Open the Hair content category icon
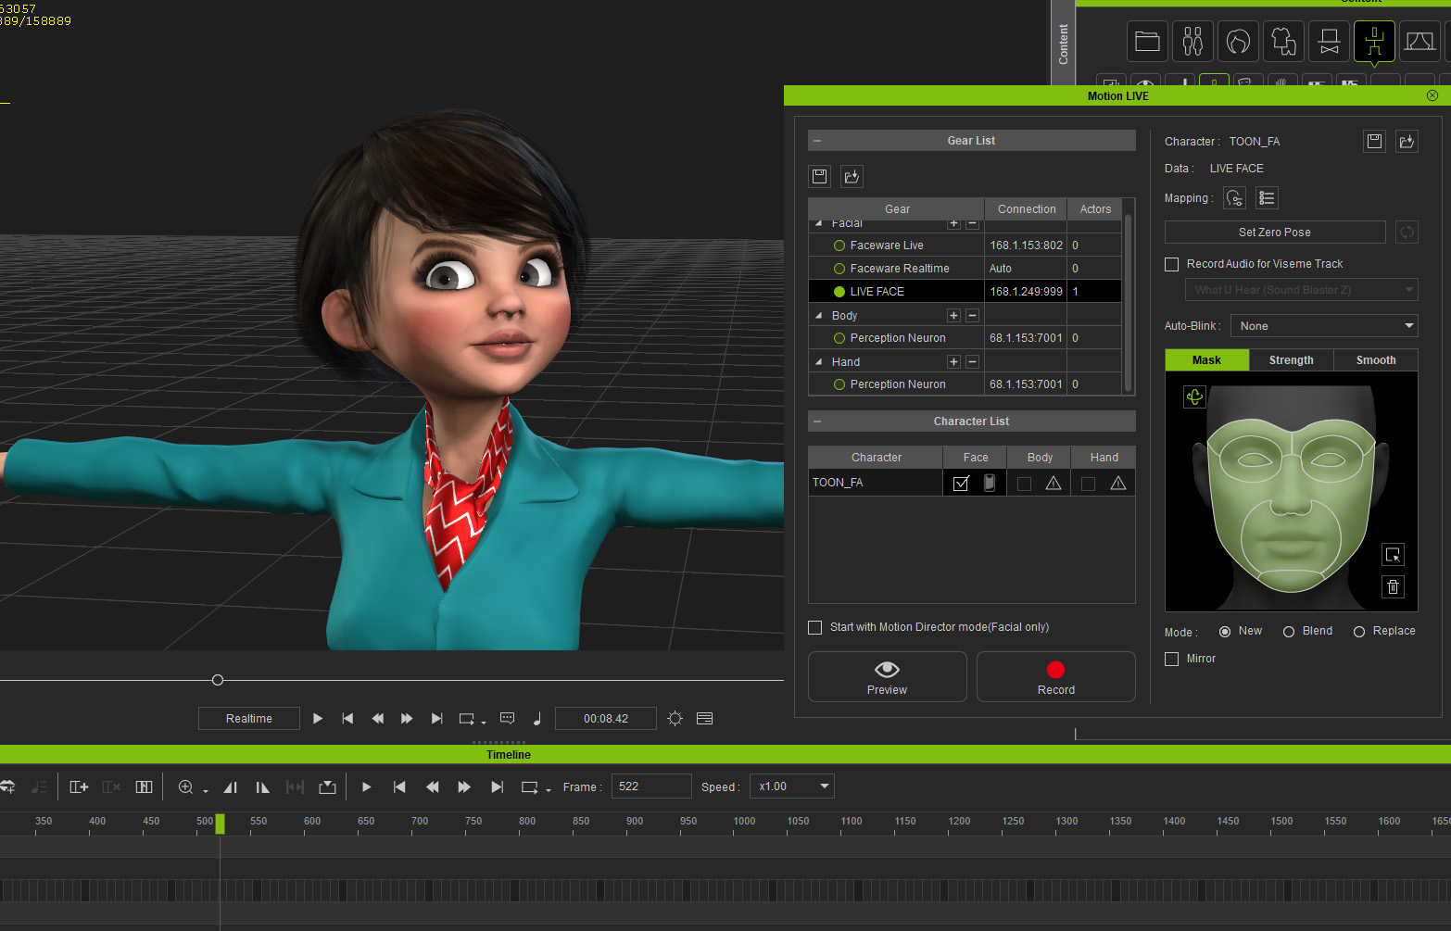1451x931 pixels. (1238, 41)
